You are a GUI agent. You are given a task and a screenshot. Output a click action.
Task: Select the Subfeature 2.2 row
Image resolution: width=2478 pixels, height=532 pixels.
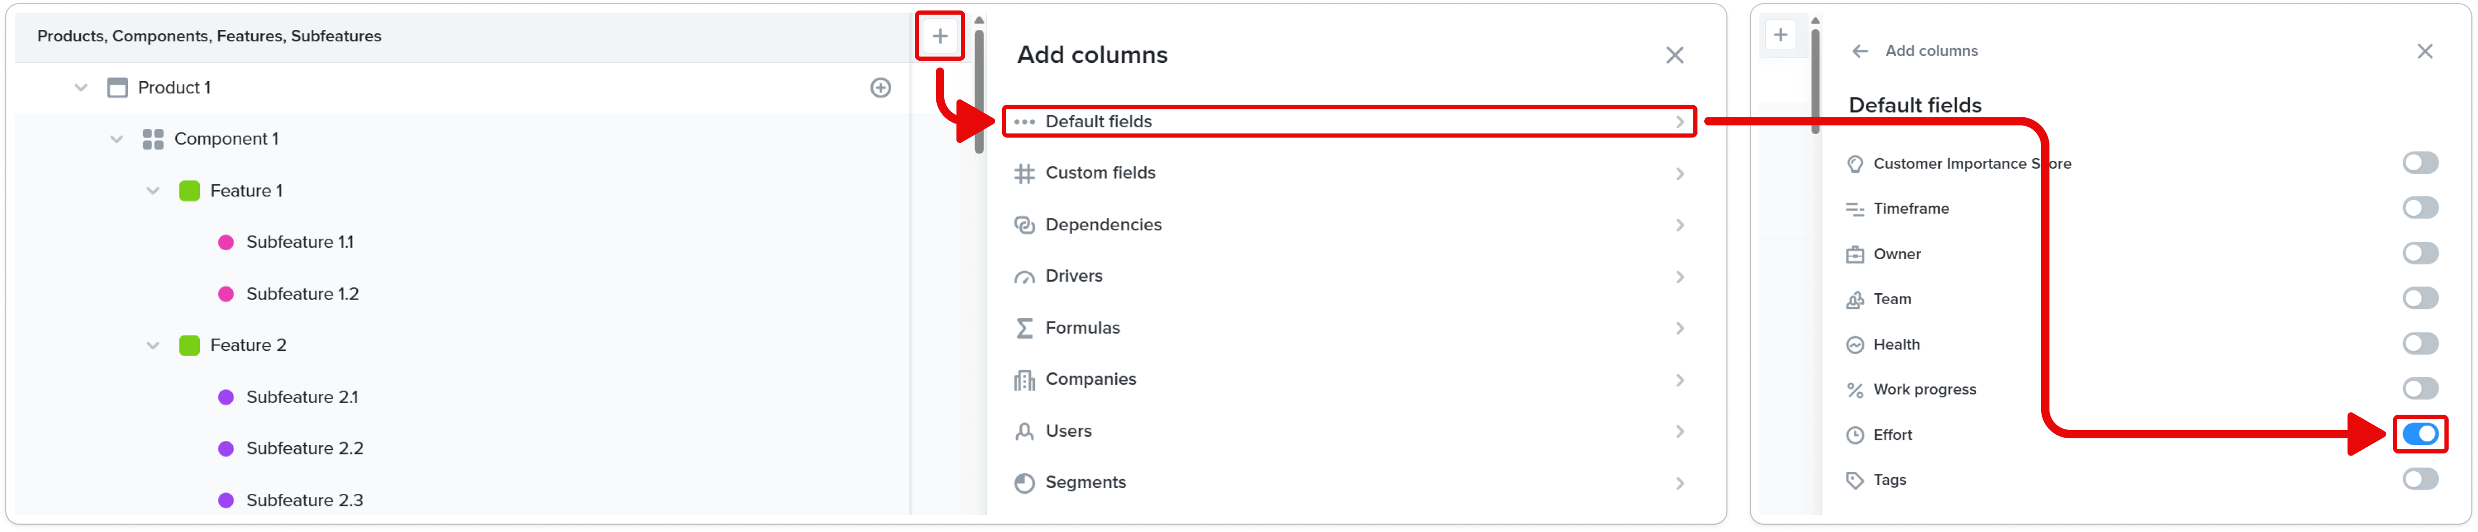(x=462, y=448)
